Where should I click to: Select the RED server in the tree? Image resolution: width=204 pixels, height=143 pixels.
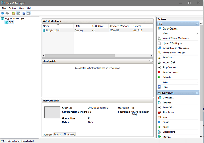[x=11, y=22]
